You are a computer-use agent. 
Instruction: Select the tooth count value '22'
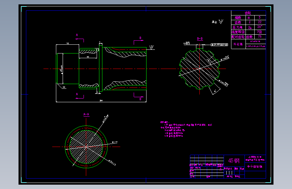[x=260, y=22]
